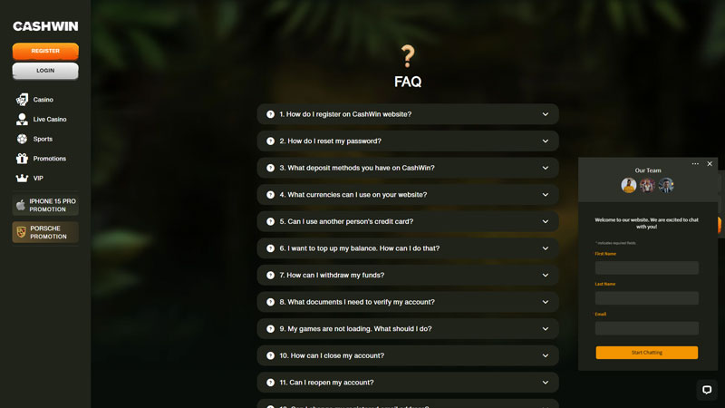The width and height of the screenshot is (725, 408).
Task: Click the Start Chatting button
Action: click(646, 352)
